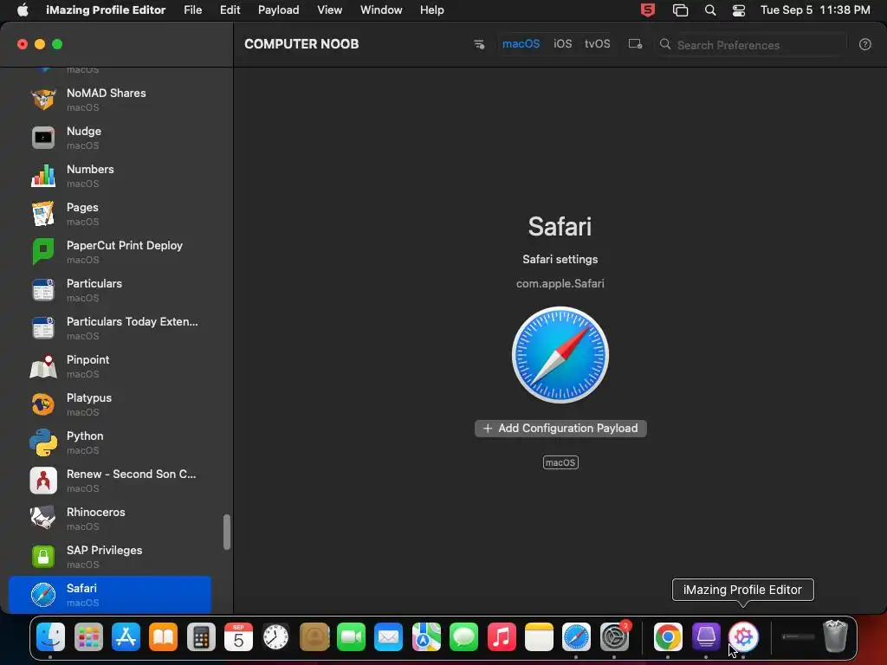Click the Search Preferences field

pyautogui.click(x=751, y=45)
